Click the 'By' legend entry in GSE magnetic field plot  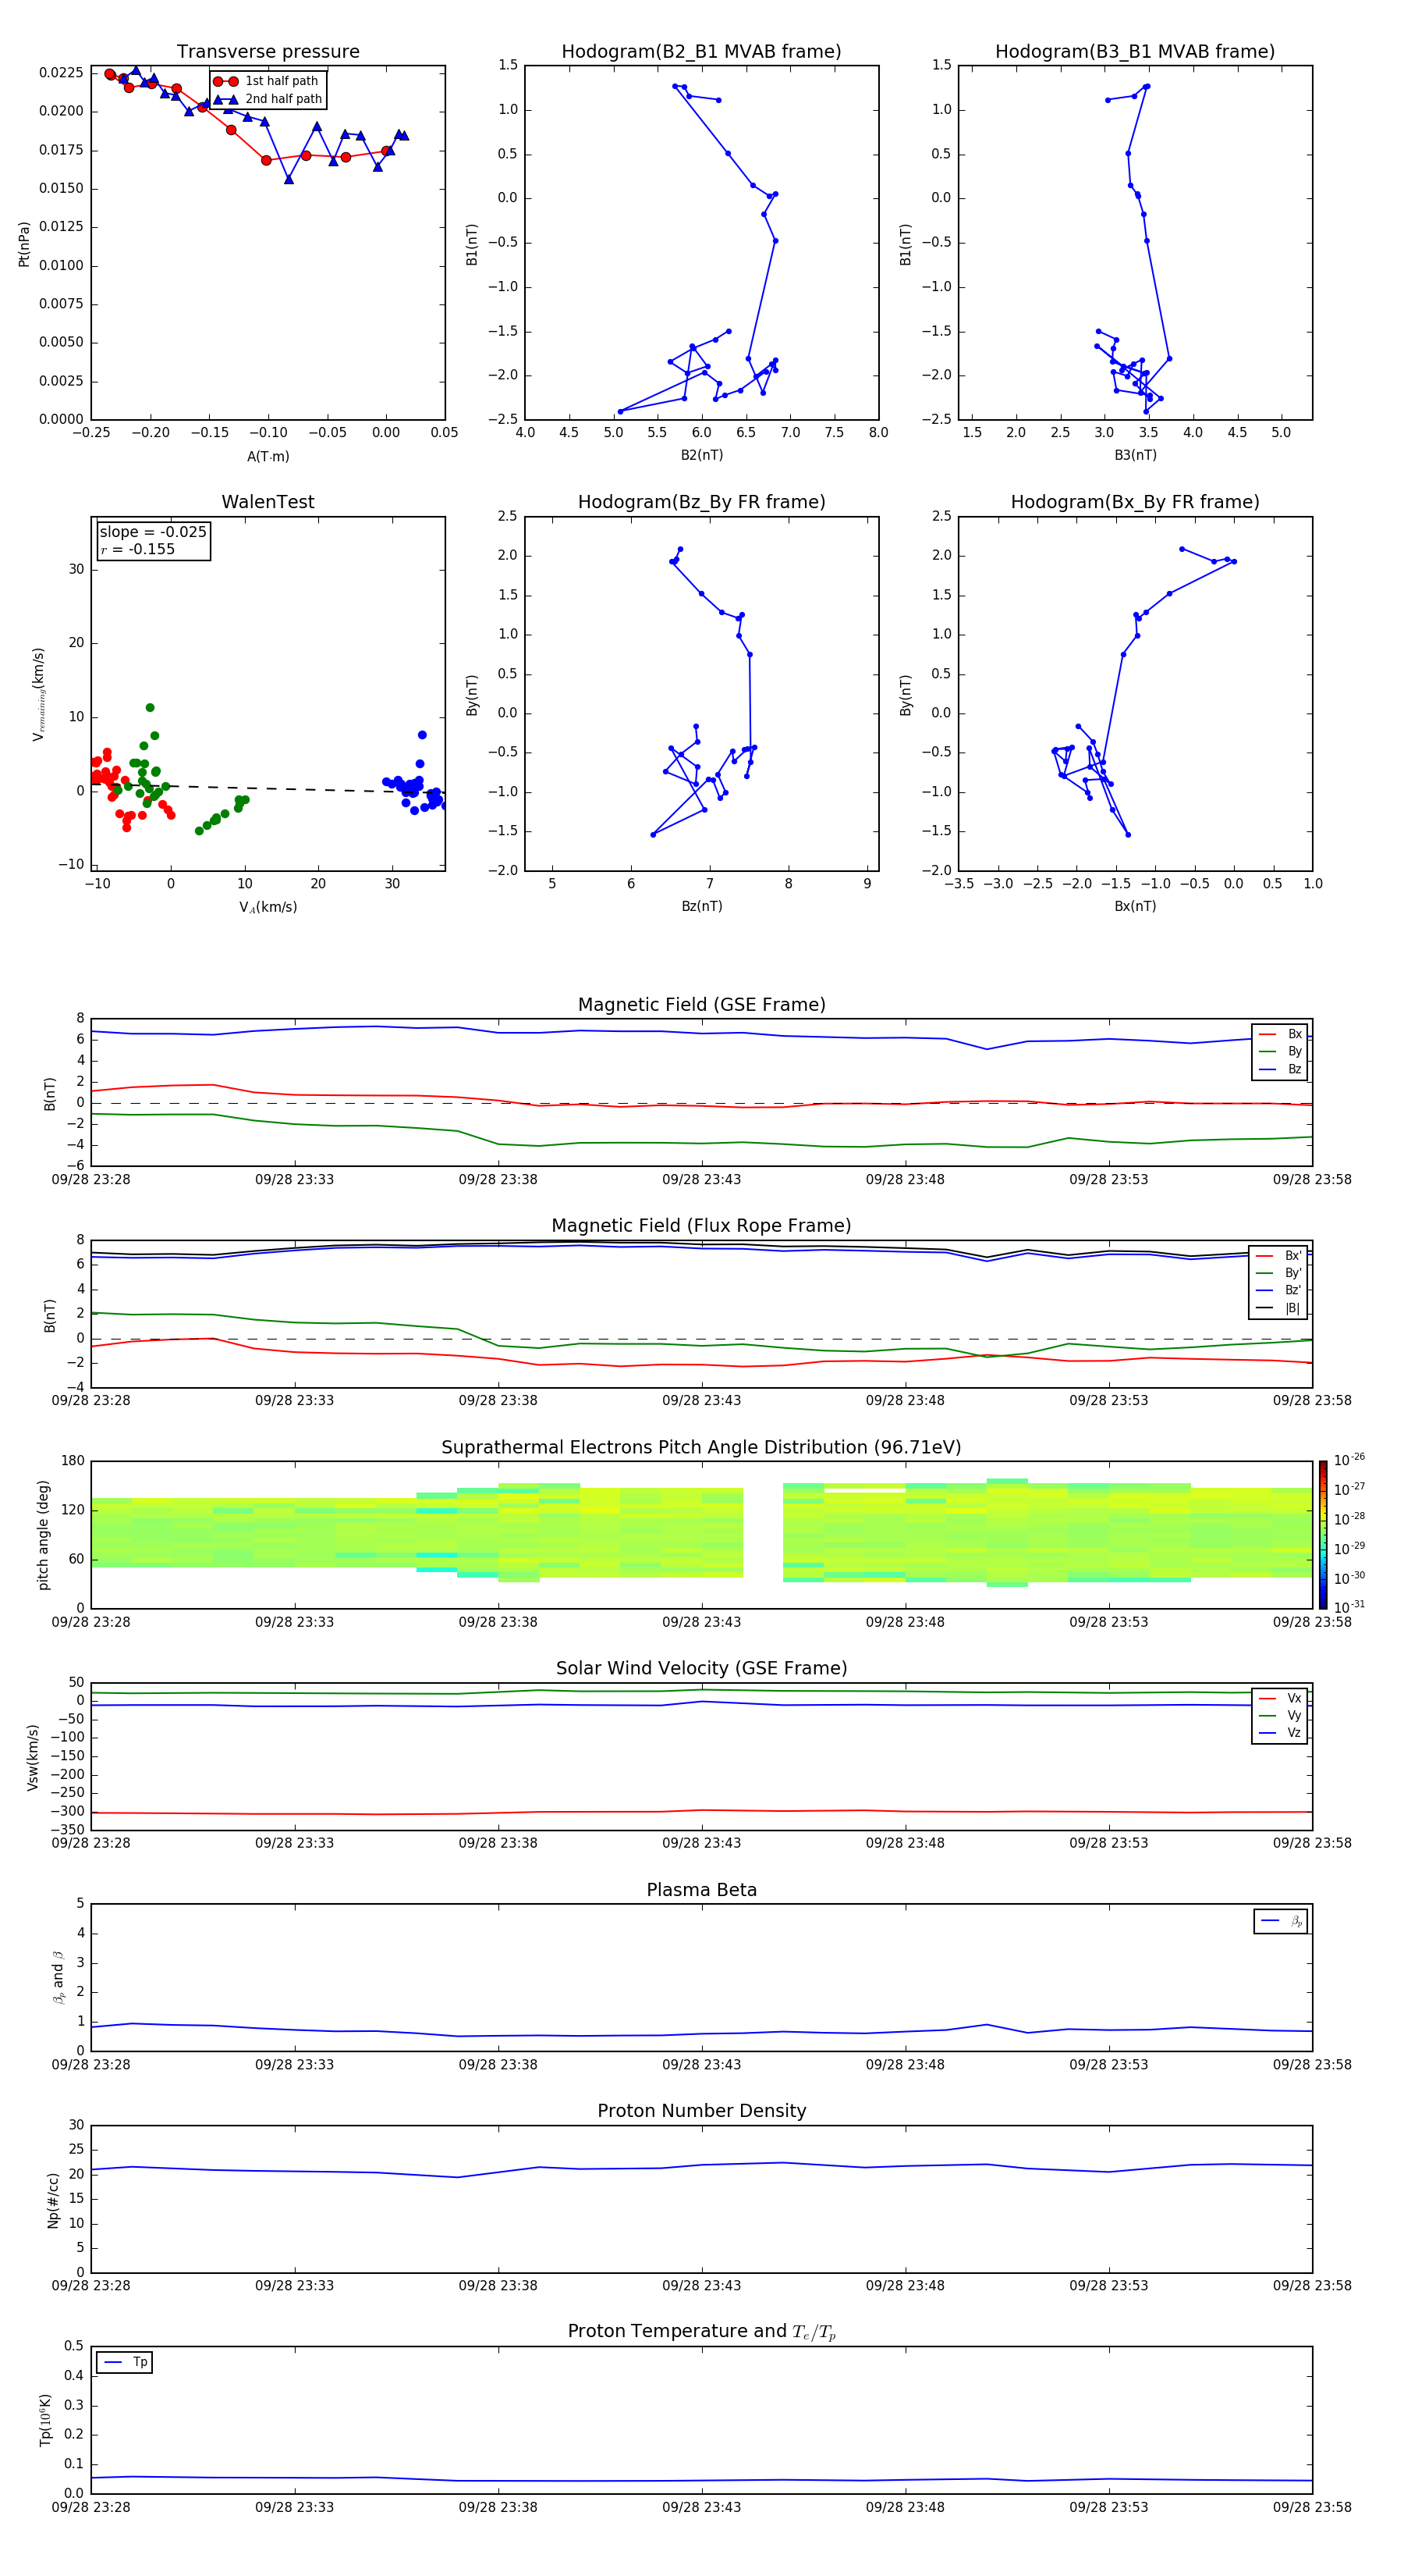pos(1280,1052)
